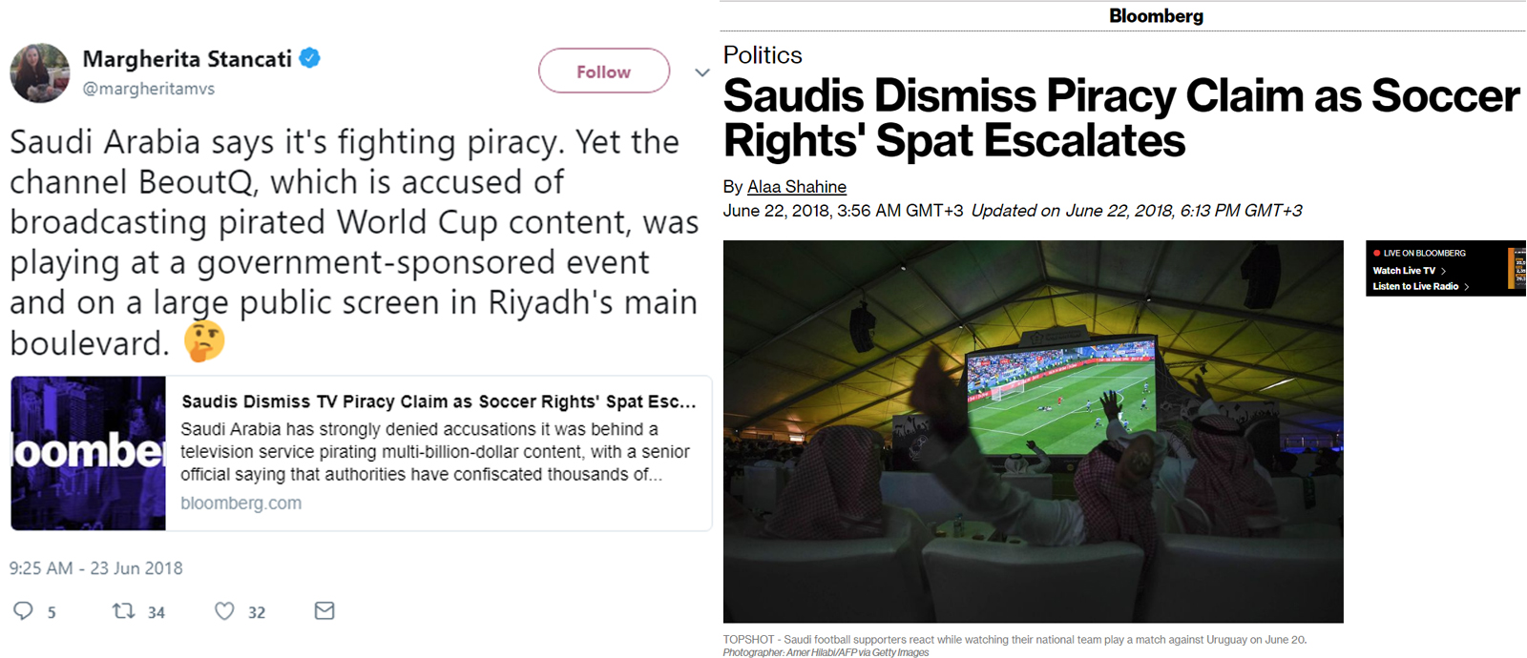Click the Bloomberg logo header
1527x658 pixels.
point(1156,15)
